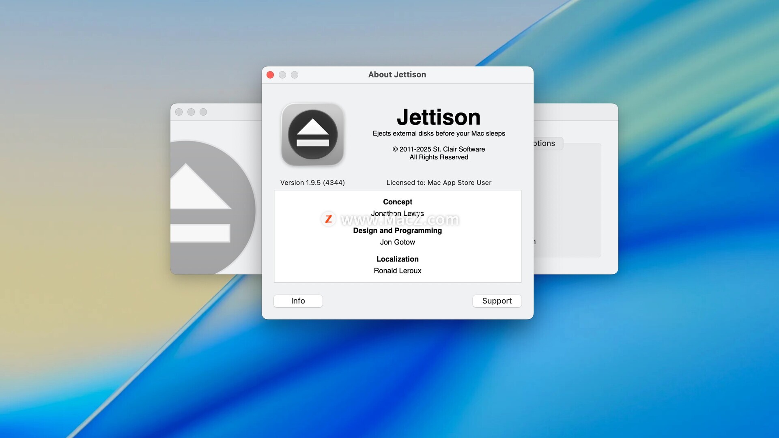Click the Jon Gotow credit name

click(397, 242)
